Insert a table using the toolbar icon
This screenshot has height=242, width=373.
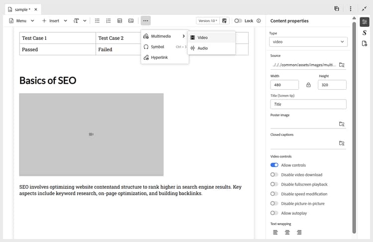click(120, 21)
